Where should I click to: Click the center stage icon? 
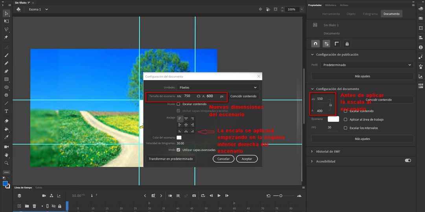tap(261, 9)
